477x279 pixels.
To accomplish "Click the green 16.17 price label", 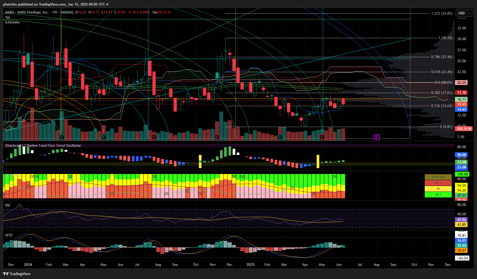I will (462, 99).
